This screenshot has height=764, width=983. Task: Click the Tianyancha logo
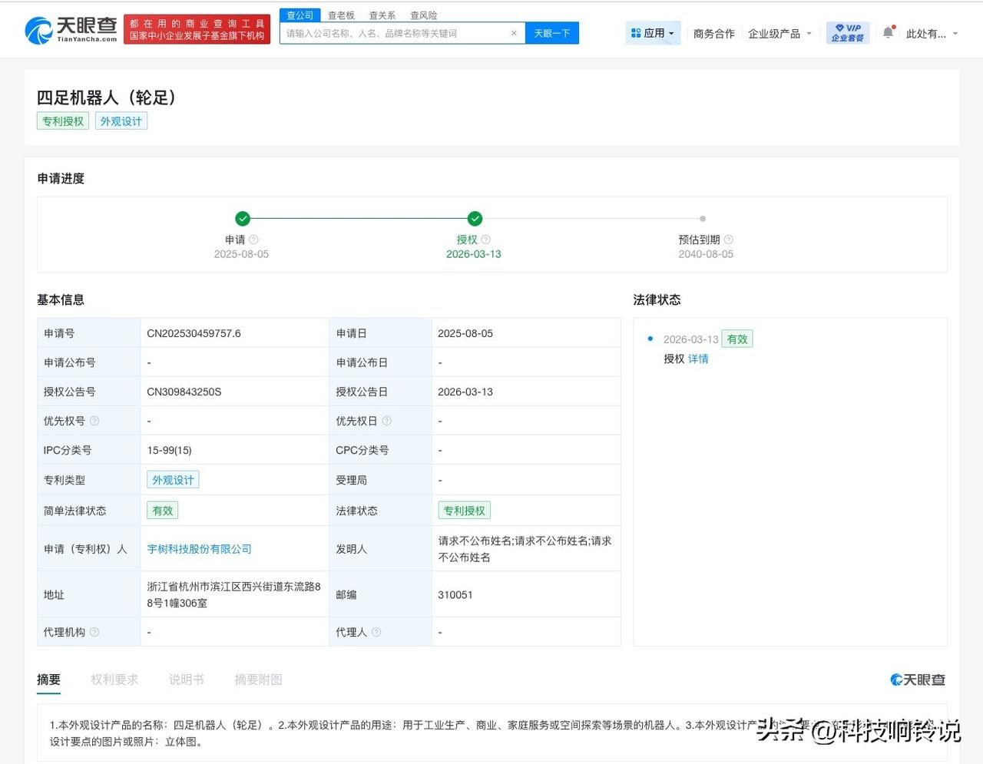point(74,29)
